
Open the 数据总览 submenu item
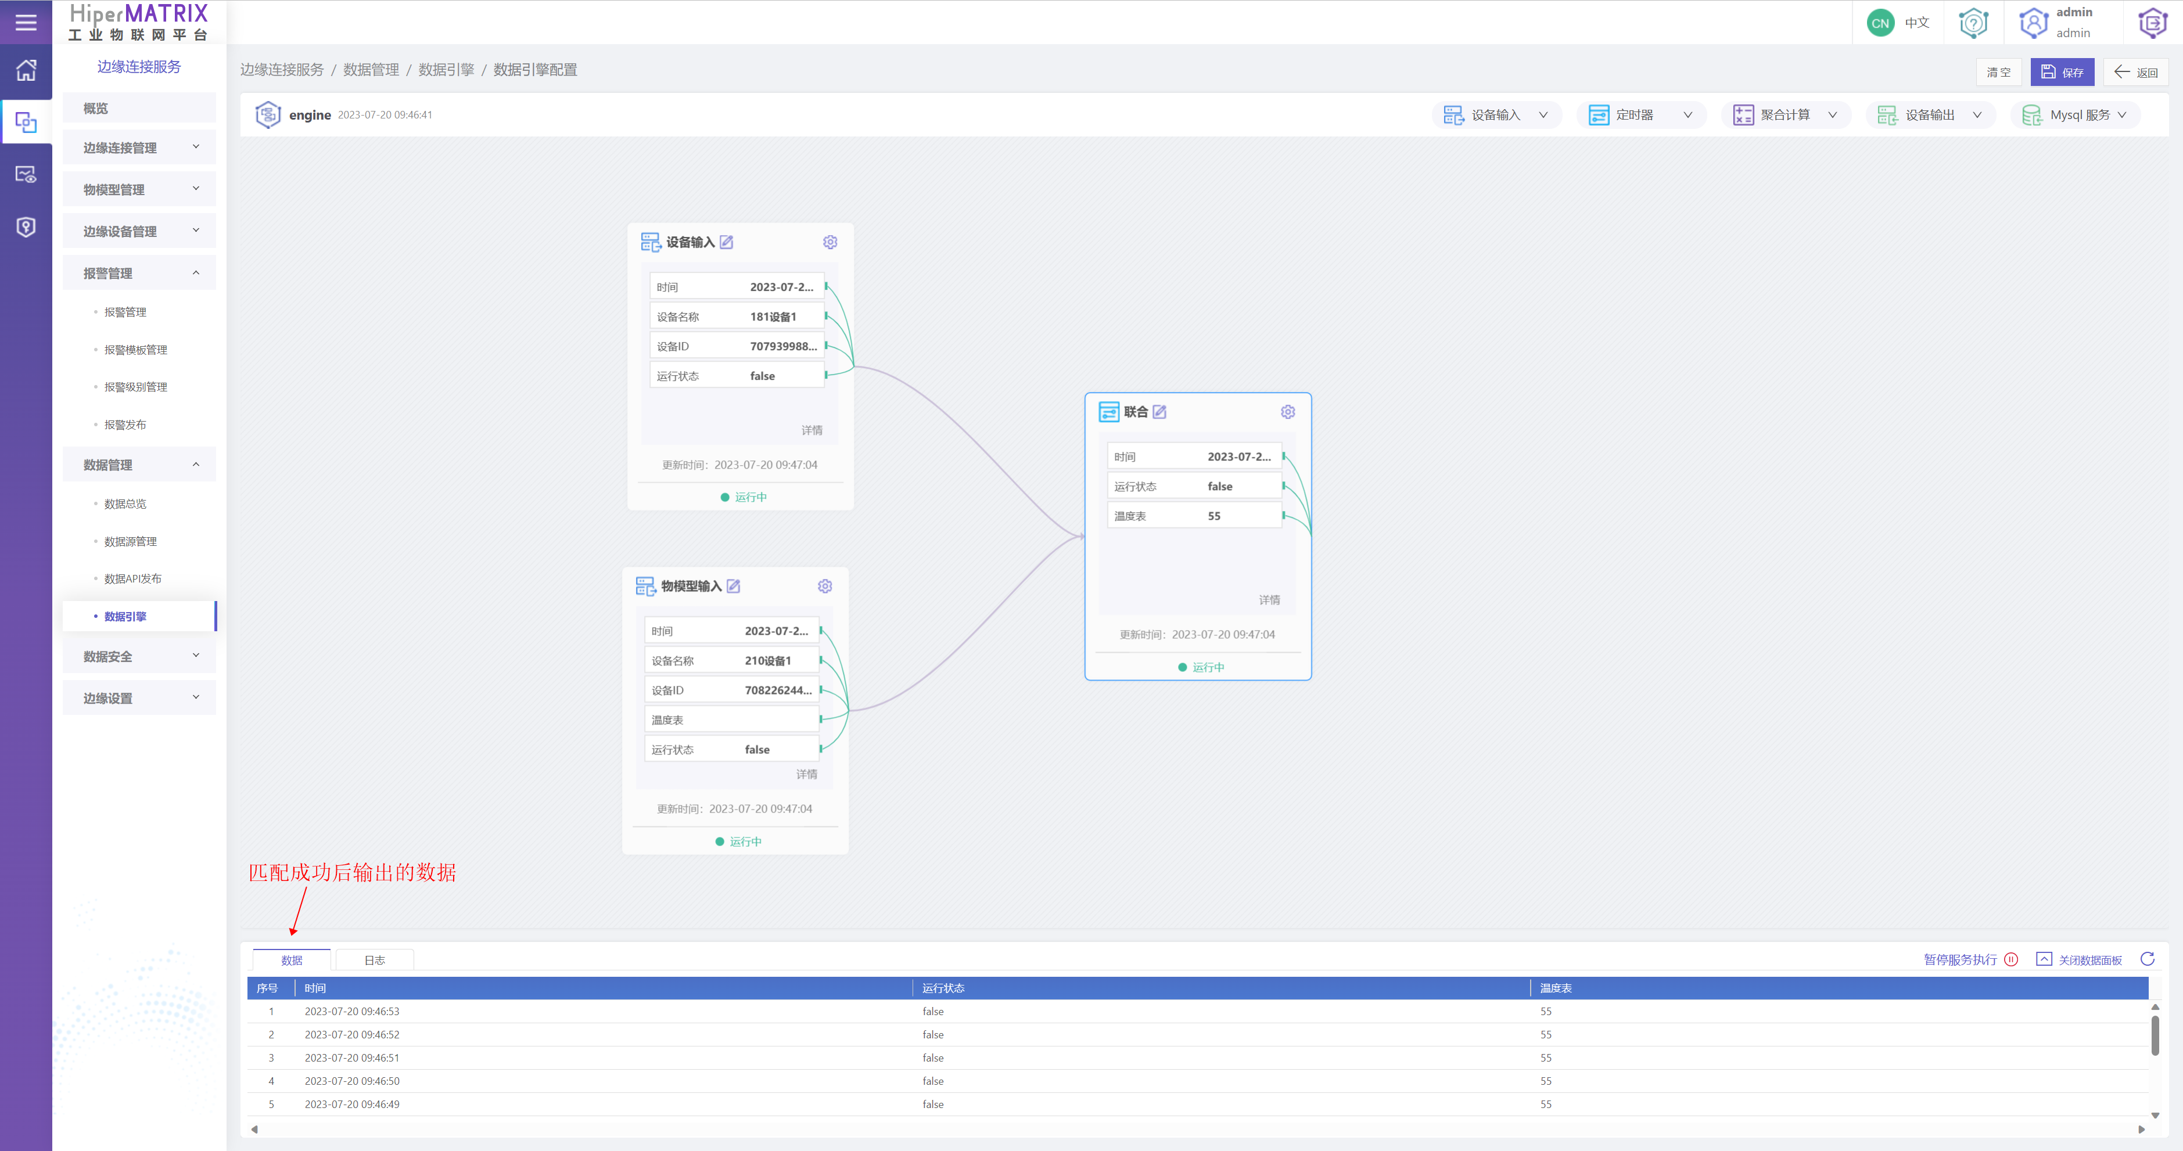click(x=125, y=503)
